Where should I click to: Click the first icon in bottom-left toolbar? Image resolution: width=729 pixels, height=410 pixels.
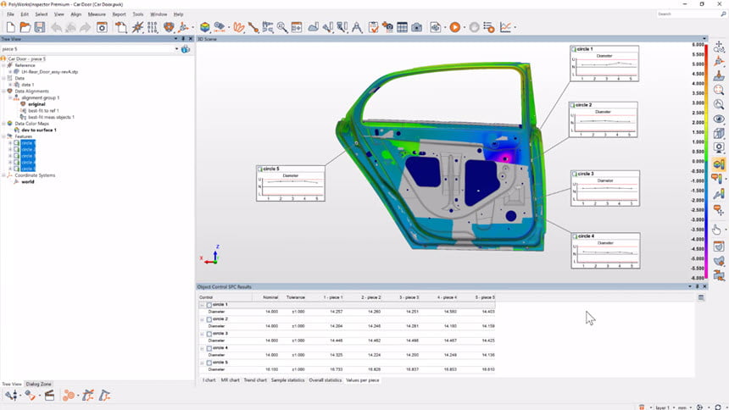pos(11,396)
